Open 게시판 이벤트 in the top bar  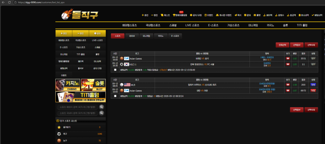[x=224, y=15]
